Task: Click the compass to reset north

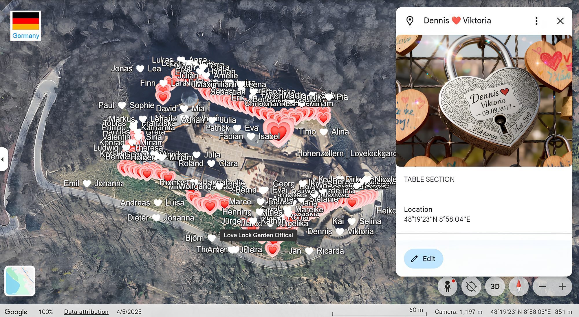Action: point(519,286)
